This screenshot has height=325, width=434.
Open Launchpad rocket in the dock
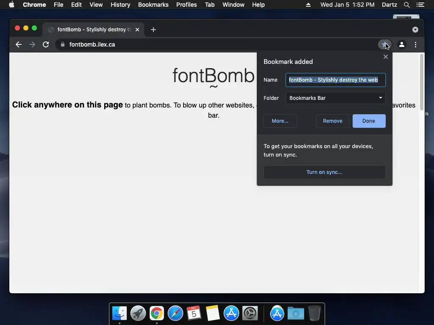(138, 313)
